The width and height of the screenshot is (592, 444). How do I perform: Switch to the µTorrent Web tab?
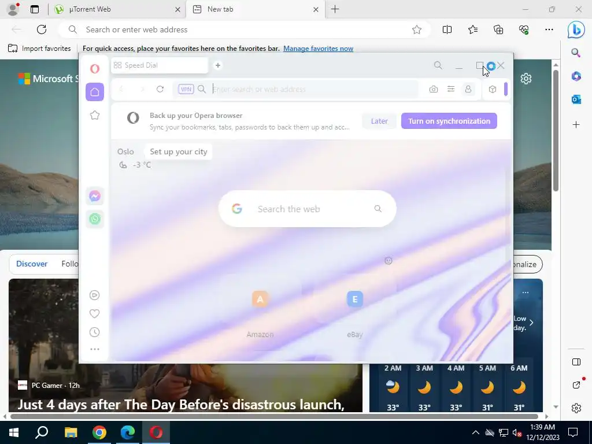(117, 9)
